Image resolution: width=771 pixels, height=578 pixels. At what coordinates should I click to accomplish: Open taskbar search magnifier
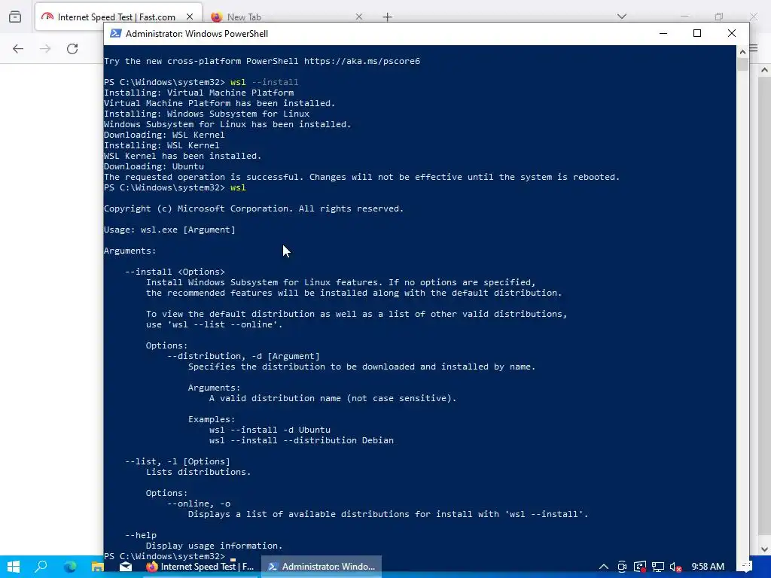[41, 567]
